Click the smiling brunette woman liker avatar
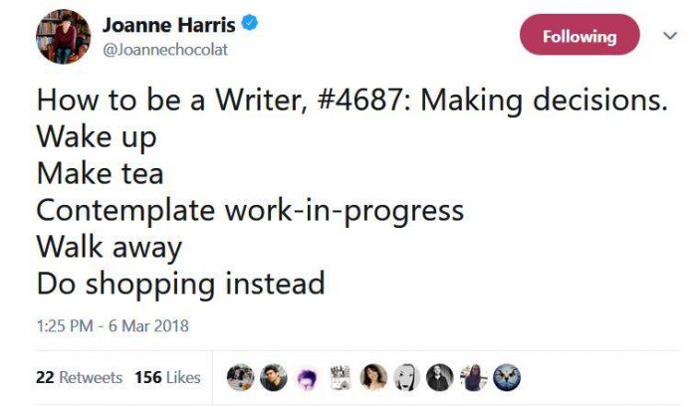 point(375,377)
